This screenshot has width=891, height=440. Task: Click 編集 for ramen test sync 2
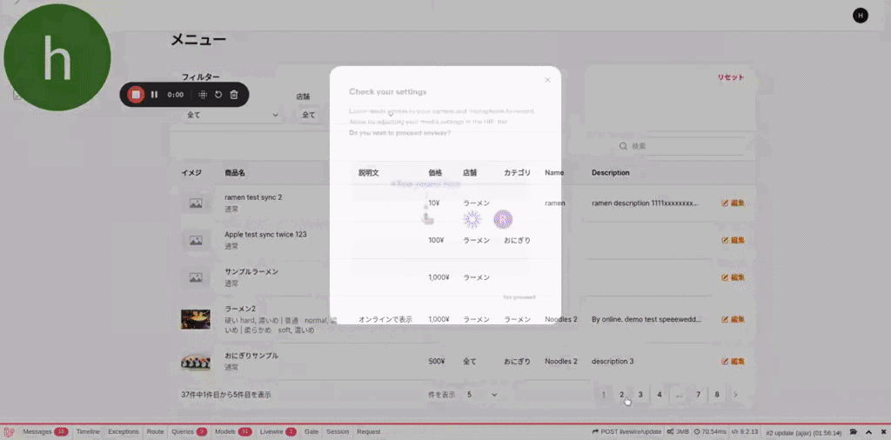pos(733,203)
